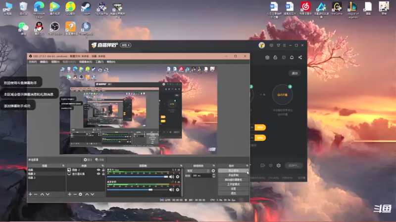Toggle lock for Image 2 source
This screenshot has width=396, height=222.
103,170
